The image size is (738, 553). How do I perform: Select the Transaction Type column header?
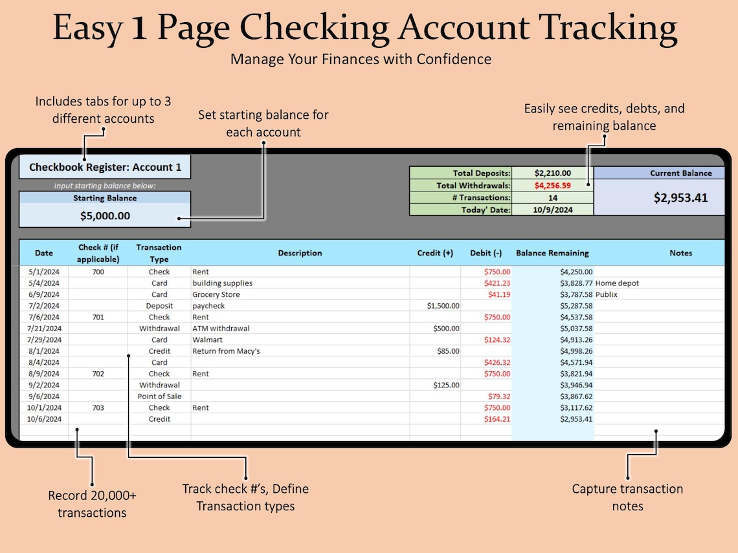pos(159,253)
